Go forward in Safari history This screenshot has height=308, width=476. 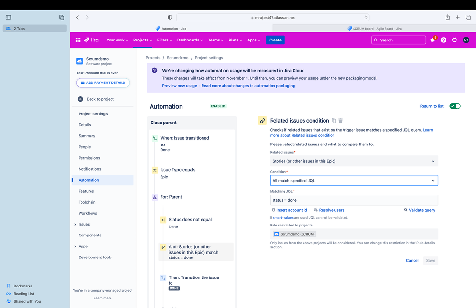[x=87, y=17]
